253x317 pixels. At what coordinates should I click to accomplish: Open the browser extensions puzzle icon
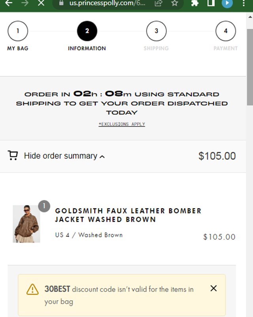point(194,3)
